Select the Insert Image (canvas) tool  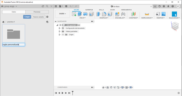(x=163, y=14)
